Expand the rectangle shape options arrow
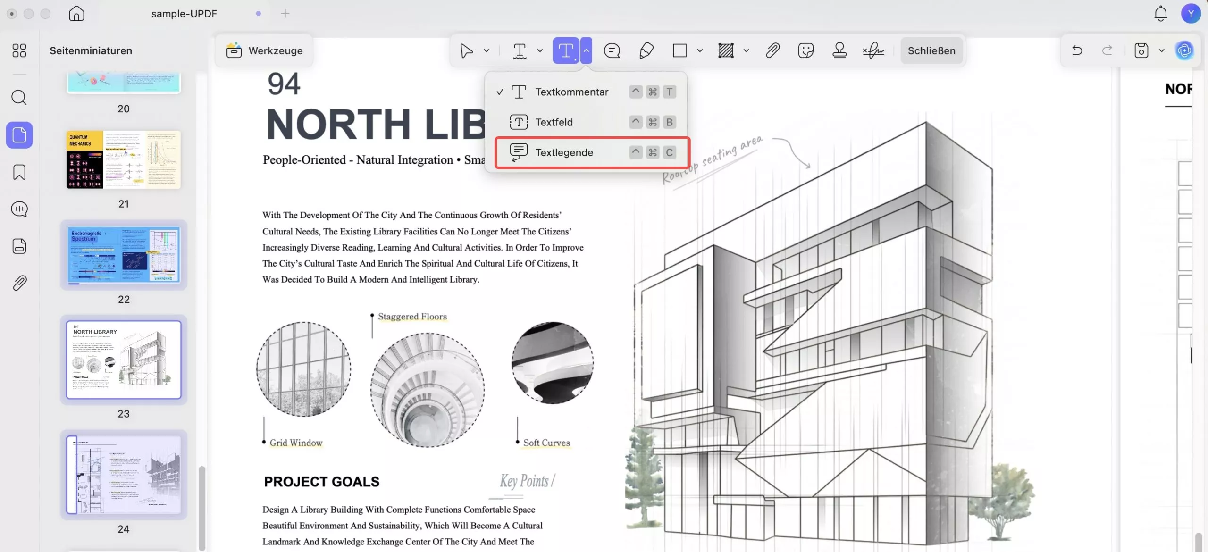 click(700, 50)
